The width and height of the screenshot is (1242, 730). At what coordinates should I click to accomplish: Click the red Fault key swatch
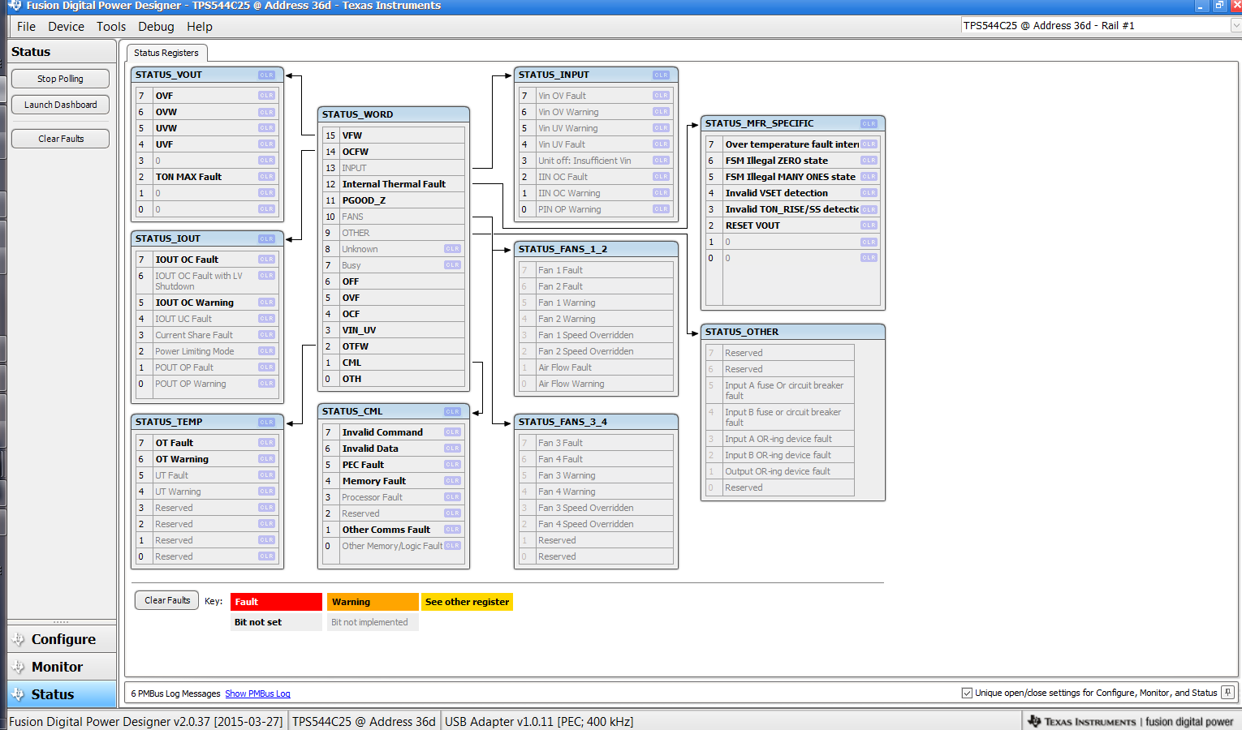point(276,602)
